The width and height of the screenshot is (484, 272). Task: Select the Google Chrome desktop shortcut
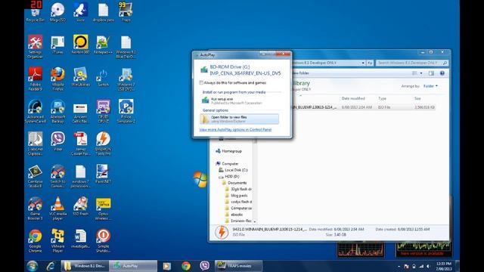point(36,241)
